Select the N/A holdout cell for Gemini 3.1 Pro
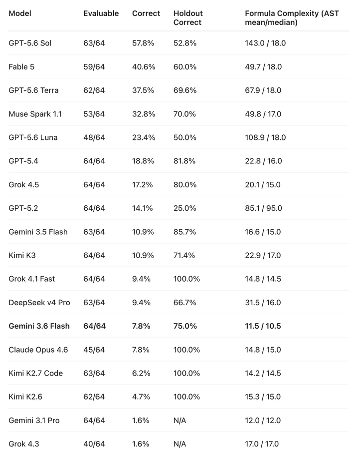349x459 pixels. [180, 421]
